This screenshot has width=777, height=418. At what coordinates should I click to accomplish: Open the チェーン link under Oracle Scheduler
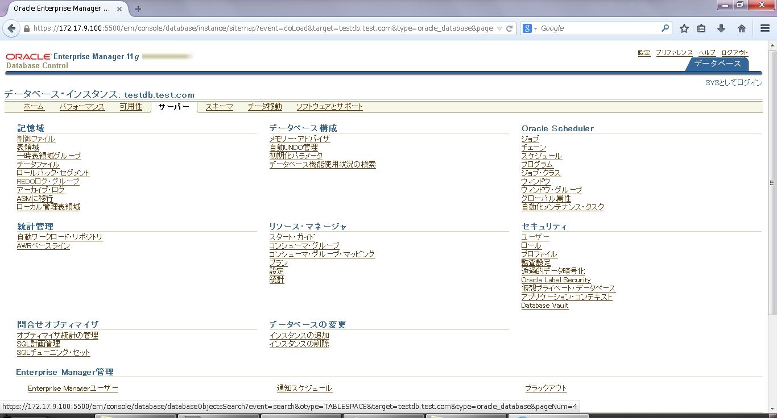tap(534, 147)
